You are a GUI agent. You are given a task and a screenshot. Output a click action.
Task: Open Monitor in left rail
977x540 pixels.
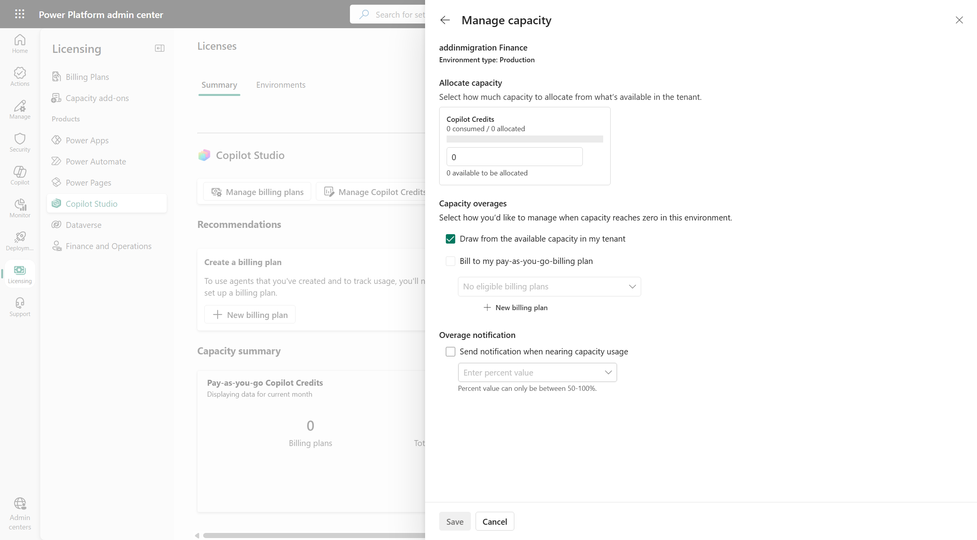click(x=20, y=208)
